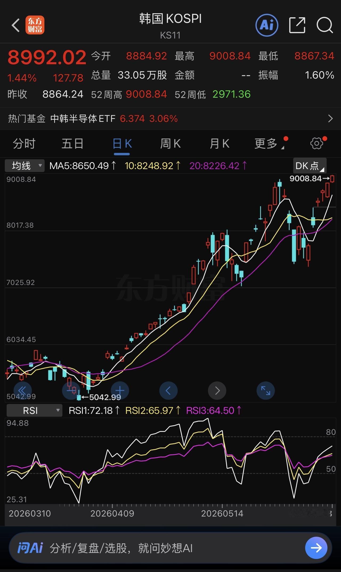Zoom out chart with minus button
This screenshot has width=341, height=572.
71,390
